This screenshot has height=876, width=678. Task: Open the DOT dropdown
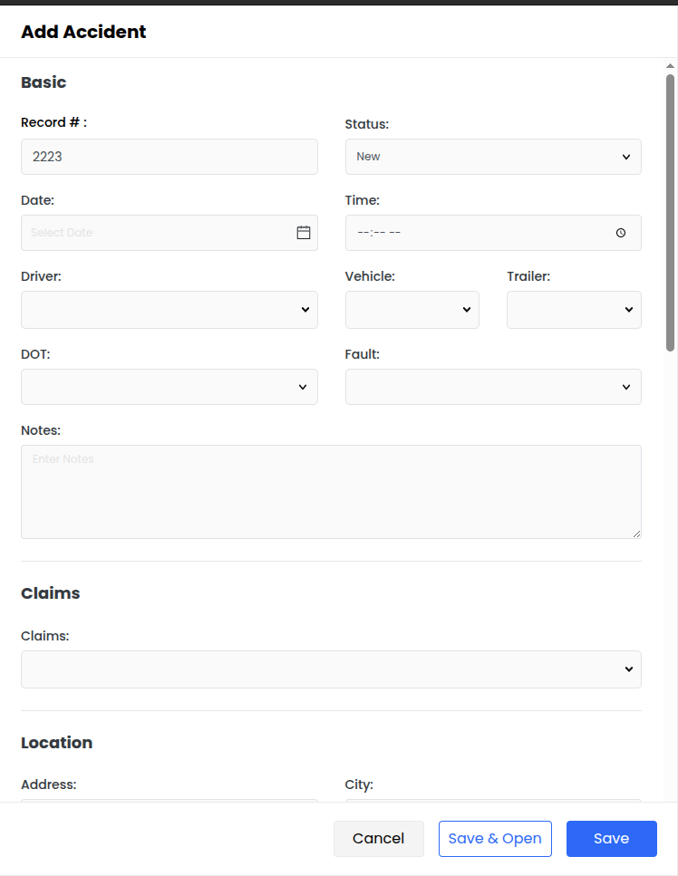point(169,387)
